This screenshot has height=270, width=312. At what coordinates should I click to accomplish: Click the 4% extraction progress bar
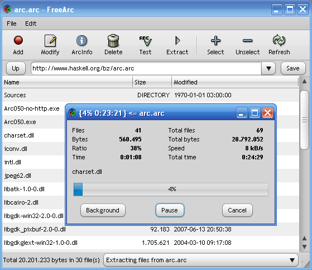(171, 190)
